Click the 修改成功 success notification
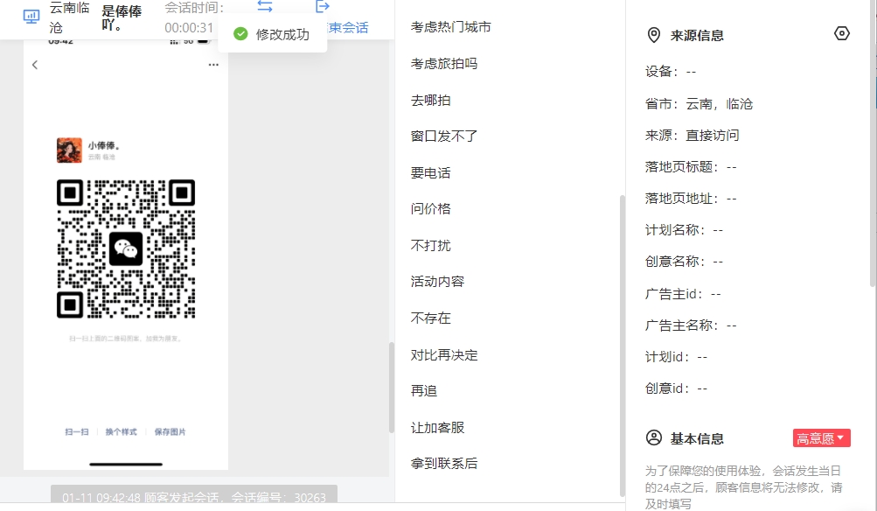Image resolution: width=877 pixels, height=511 pixels. (272, 35)
